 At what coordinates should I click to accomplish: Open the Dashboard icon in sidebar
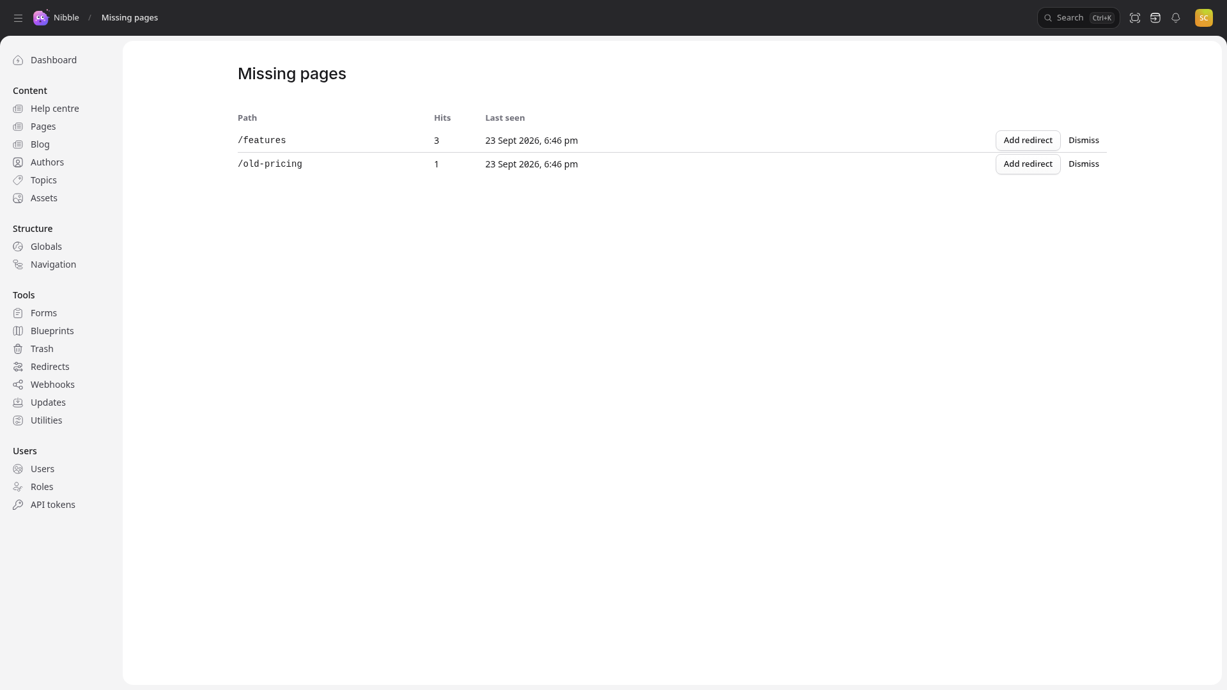18,60
